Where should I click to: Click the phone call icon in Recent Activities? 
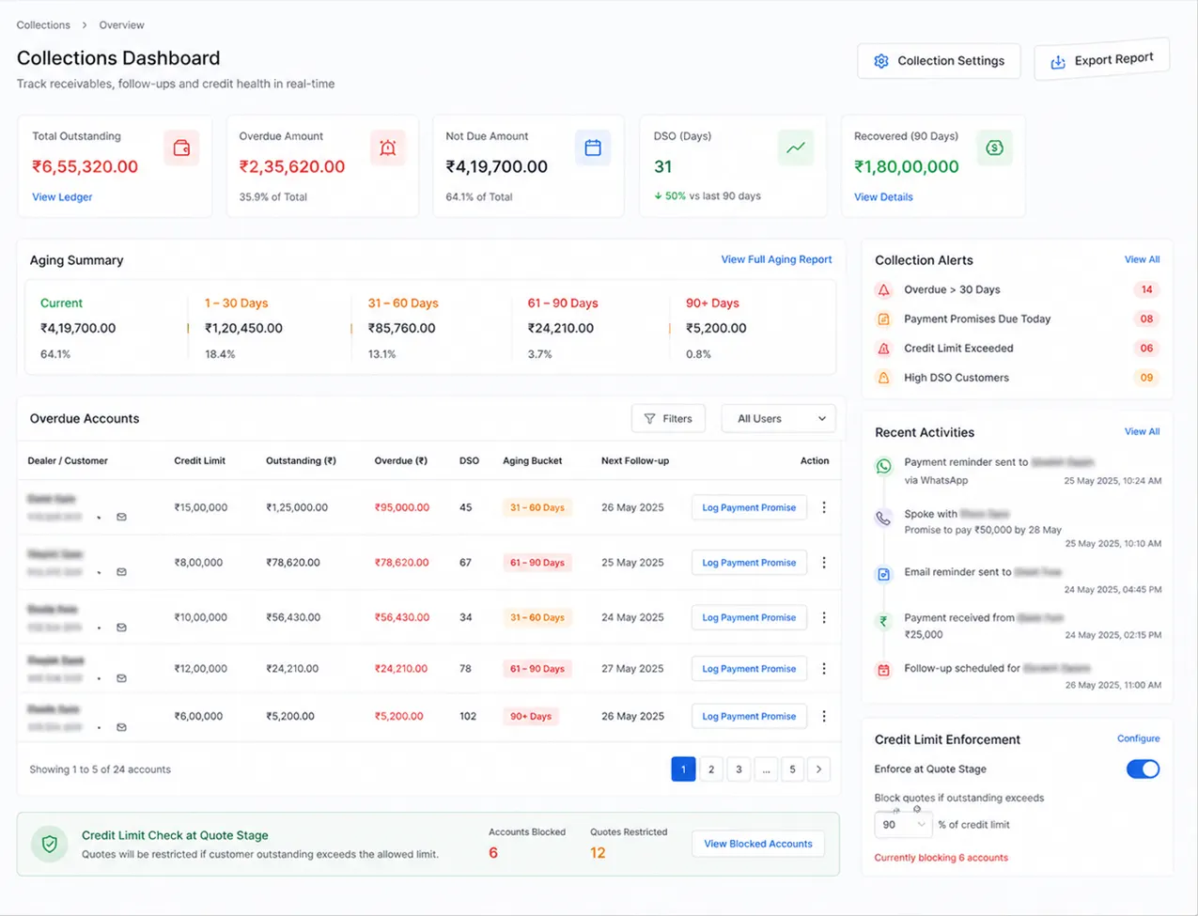click(883, 518)
